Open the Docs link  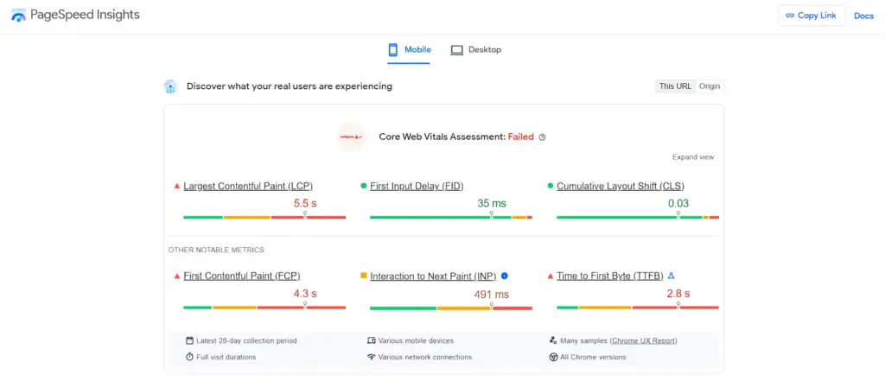point(863,16)
